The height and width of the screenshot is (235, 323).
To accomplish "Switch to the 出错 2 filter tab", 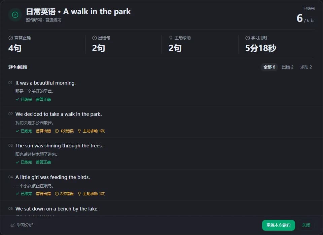I will (x=288, y=67).
